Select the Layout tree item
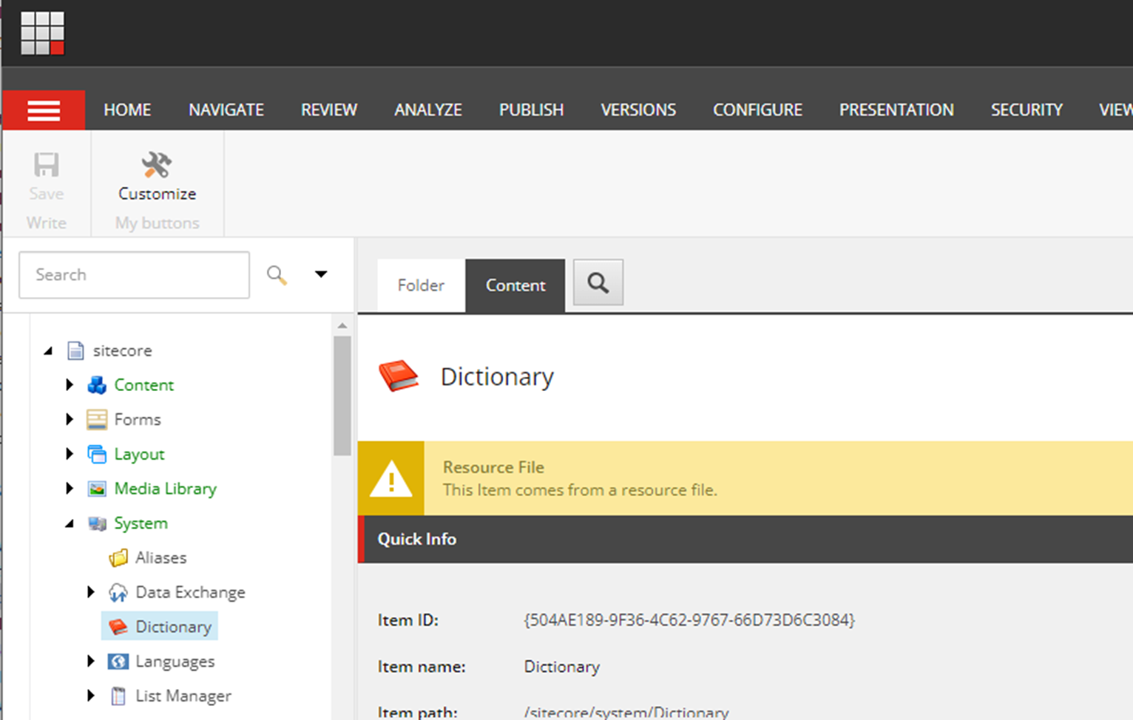 click(x=140, y=455)
